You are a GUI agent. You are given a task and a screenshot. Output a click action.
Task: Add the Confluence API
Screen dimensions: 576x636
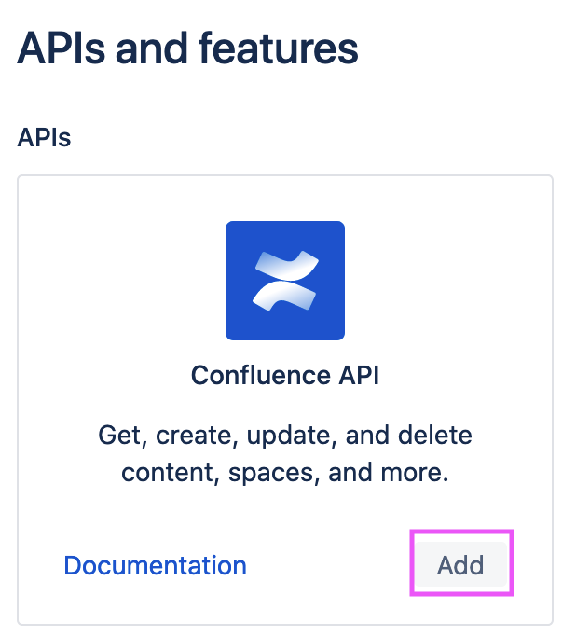(460, 565)
